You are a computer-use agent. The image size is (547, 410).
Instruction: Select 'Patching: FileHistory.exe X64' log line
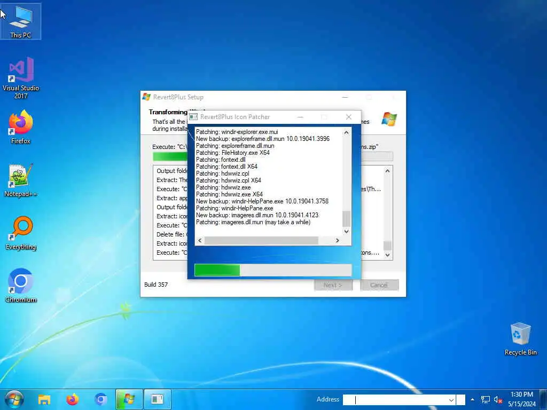coord(233,153)
